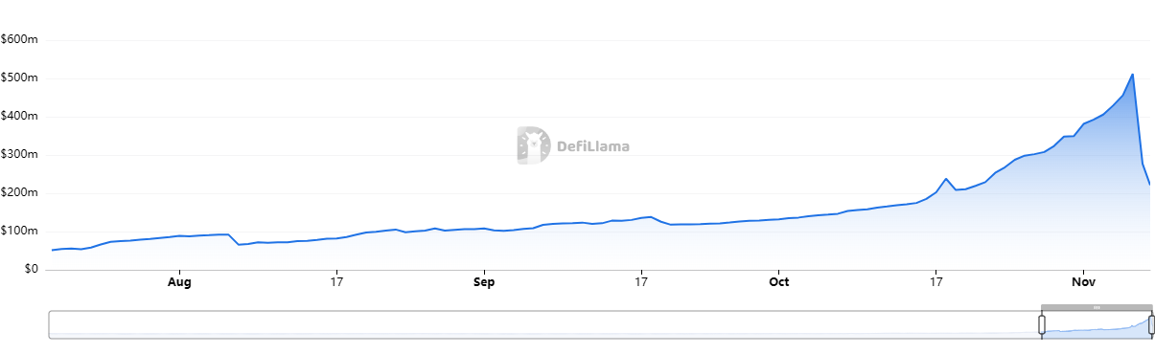Click the $600m y-axis label
Screen dimensions: 1155x354
pos(19,40)
